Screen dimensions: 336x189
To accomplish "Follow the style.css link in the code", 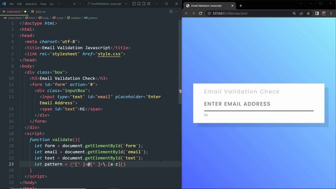I will pos(109,54).
